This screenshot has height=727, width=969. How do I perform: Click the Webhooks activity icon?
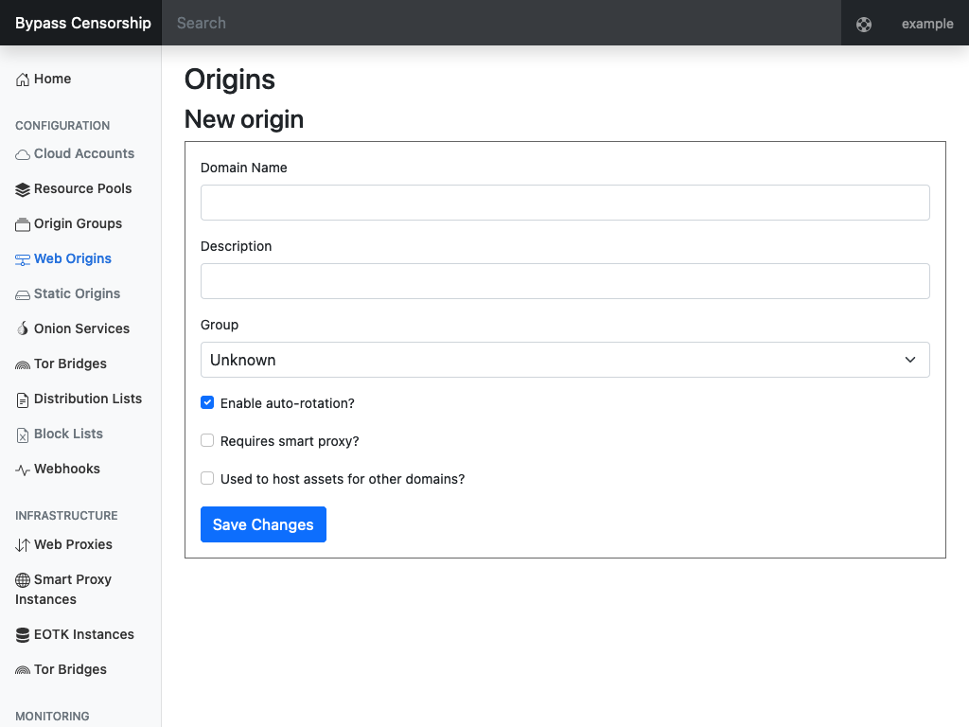(x=23, y=470)
